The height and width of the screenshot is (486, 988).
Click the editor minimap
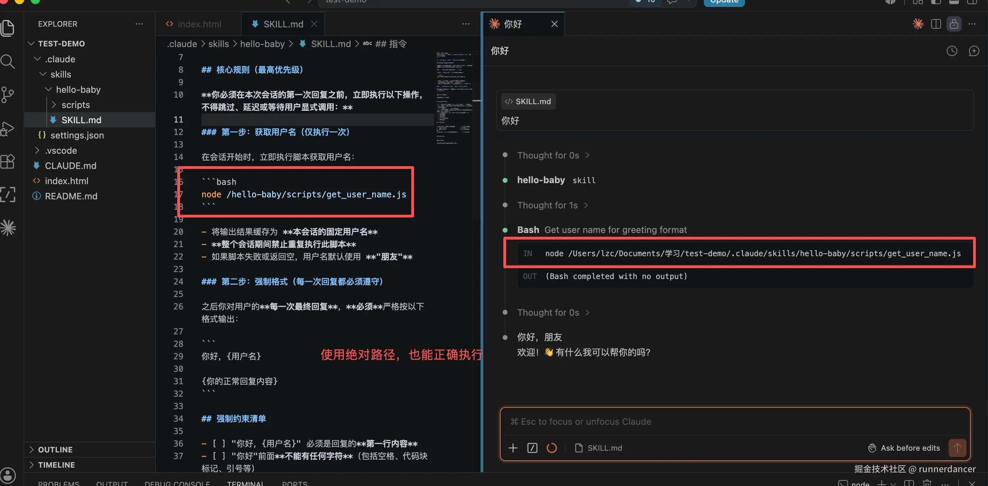[454, 98]
